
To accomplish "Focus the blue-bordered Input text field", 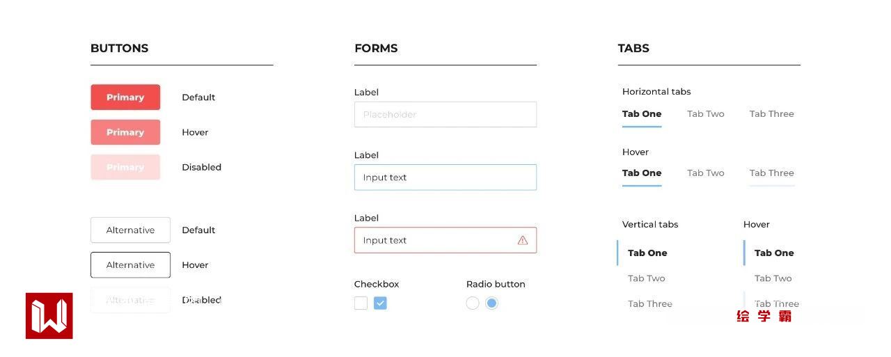I will pos(445,177).
